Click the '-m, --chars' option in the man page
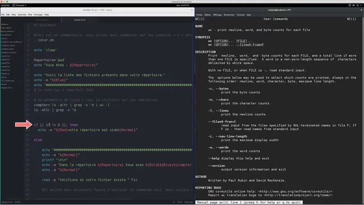 tap(218, 100)
